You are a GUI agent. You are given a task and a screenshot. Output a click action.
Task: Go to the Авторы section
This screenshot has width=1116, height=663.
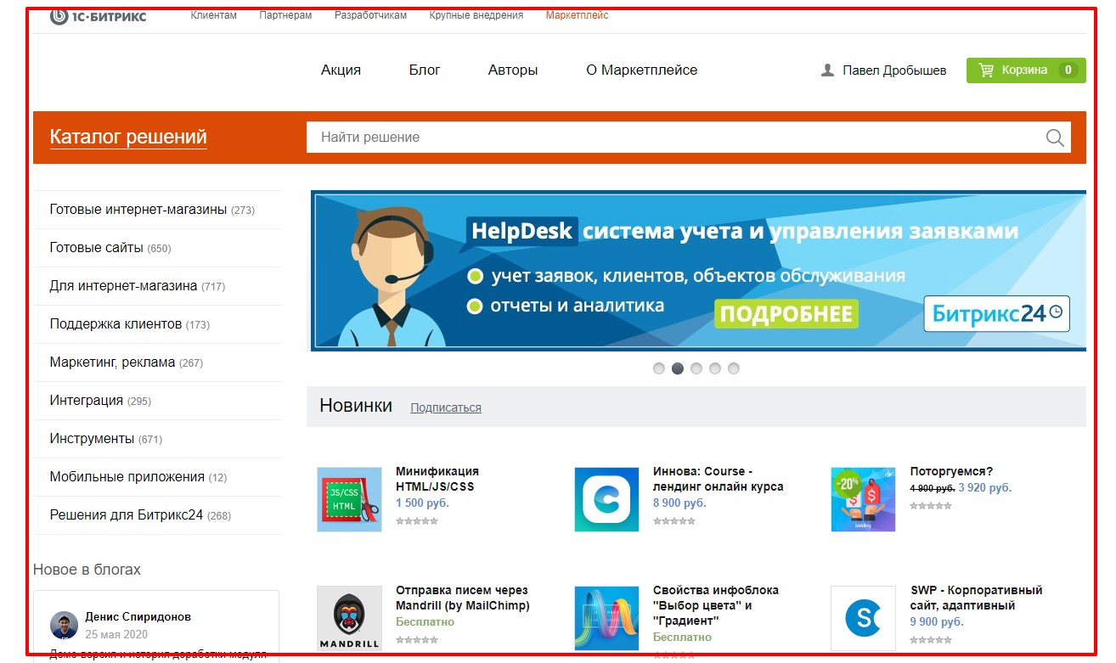(513, 70)
